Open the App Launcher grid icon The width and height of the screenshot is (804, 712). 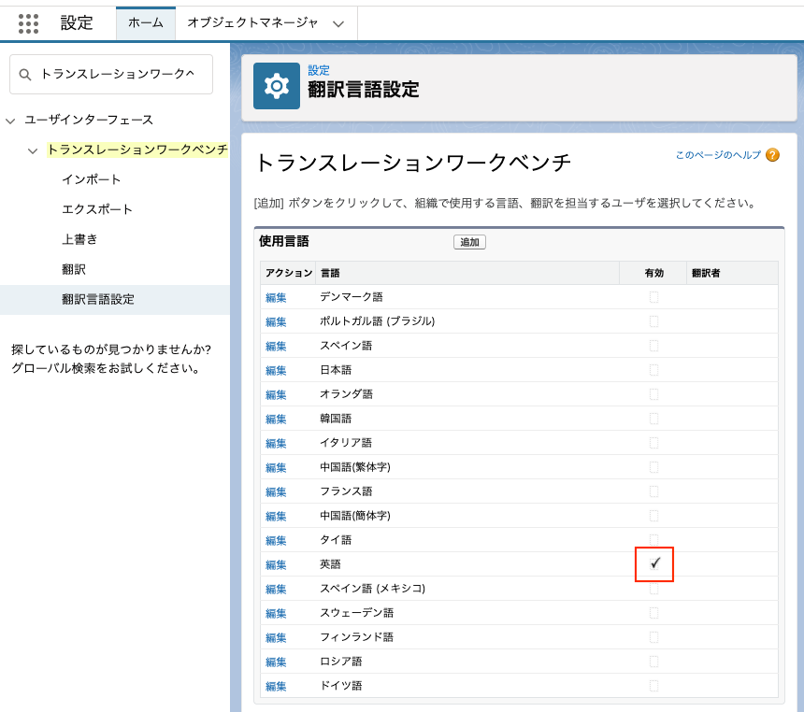[x=29, y=23]
